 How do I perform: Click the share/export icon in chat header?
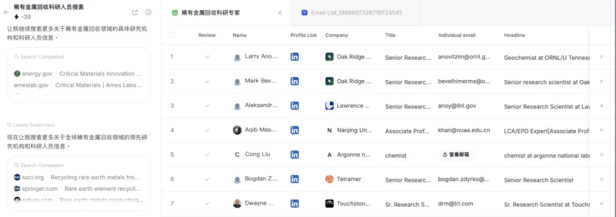[135, 12]
